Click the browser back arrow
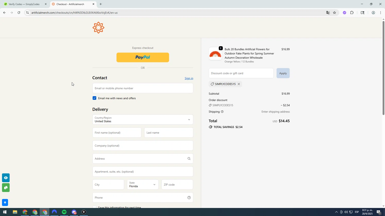Viewport: 385px width, 216px height. [x=4, y=13]
